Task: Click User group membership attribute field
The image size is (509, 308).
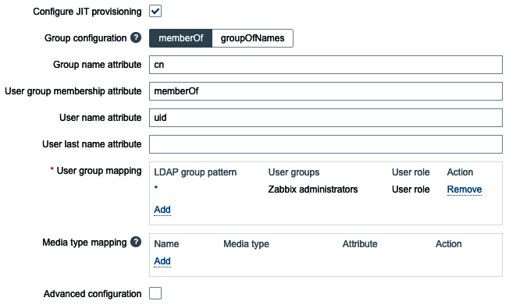Action: click(326, 91)
